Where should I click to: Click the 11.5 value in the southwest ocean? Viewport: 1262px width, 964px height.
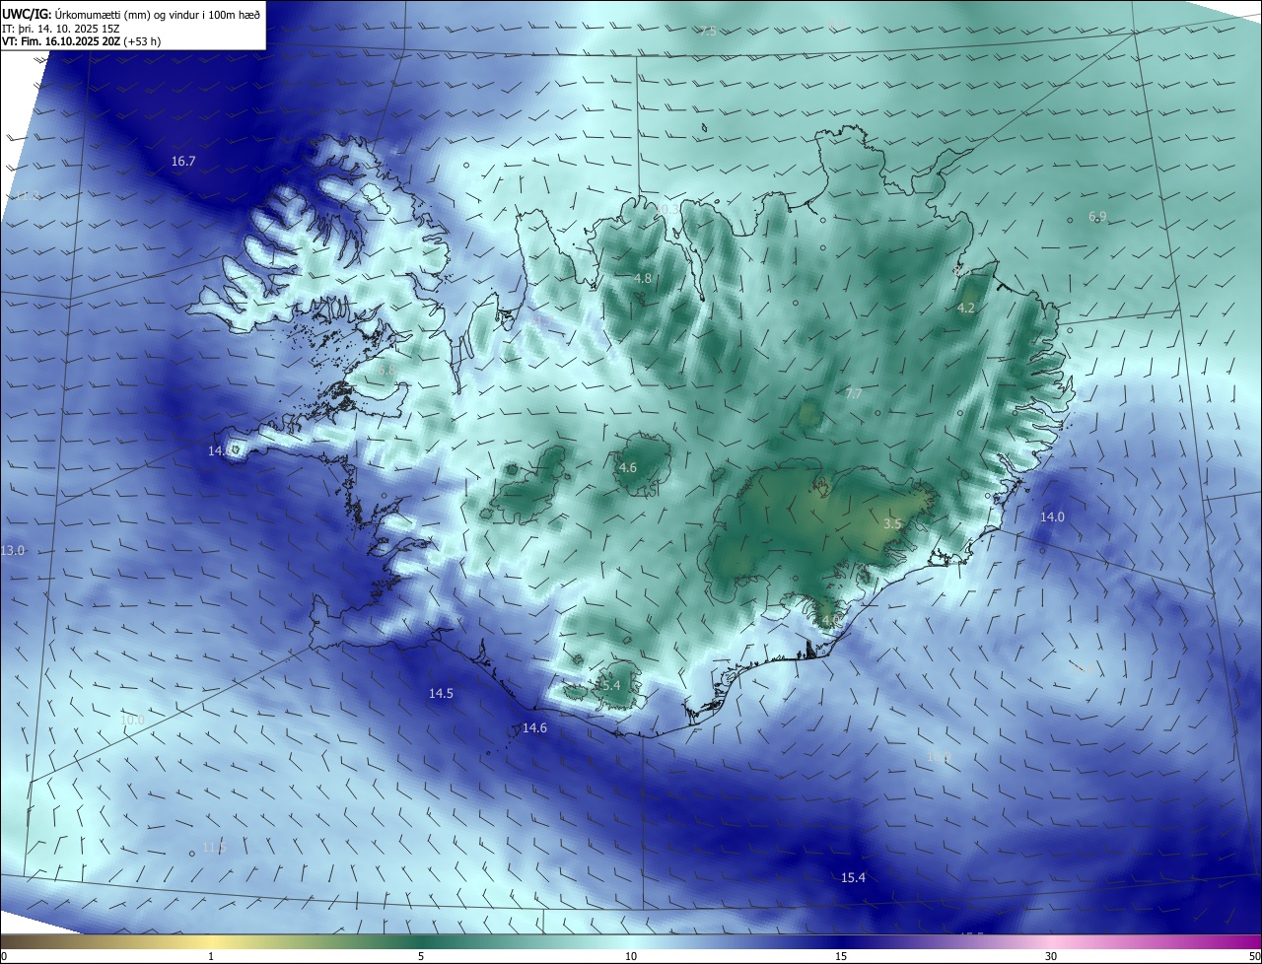pyautogui.click(x=214, y=848)
